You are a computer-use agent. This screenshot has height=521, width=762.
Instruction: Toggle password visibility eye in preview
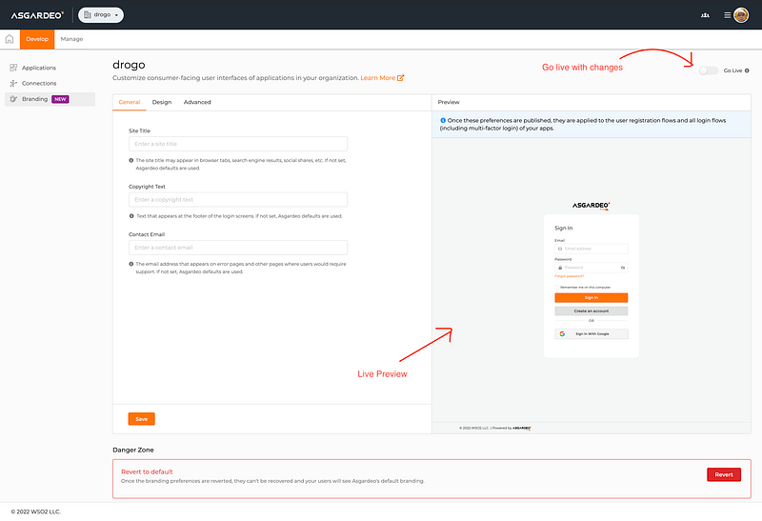point(623,268)
